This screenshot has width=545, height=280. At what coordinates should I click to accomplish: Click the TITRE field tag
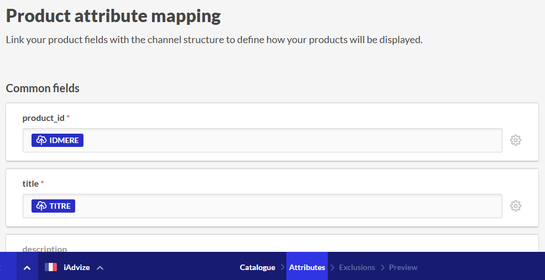click(x=54, y=206)
